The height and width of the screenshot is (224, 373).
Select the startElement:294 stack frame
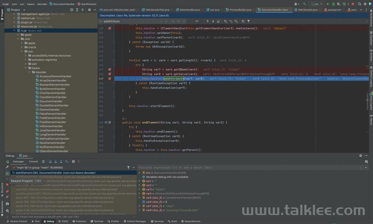click(x=74, y=173)
